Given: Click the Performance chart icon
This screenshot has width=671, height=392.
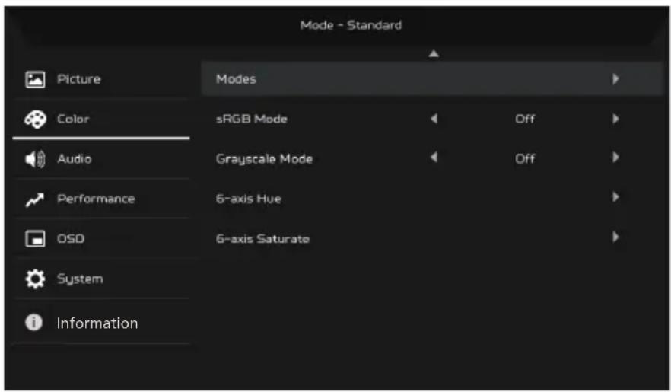Looking at the screenshot, I should point(35,199).
